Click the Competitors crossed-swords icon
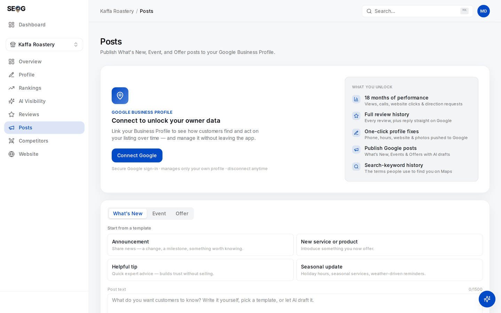Viewport: 501px width, 313px height. 11,141
